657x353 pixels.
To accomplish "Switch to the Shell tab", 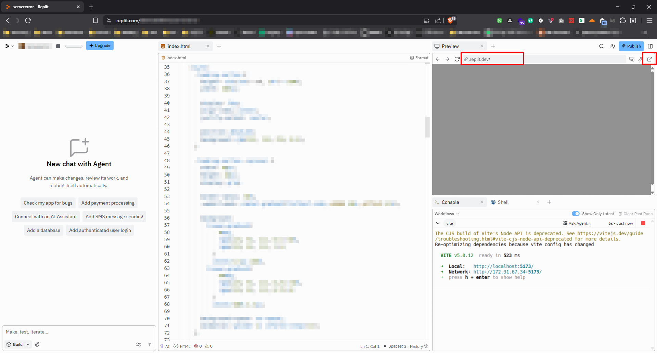I will [503, 202].
